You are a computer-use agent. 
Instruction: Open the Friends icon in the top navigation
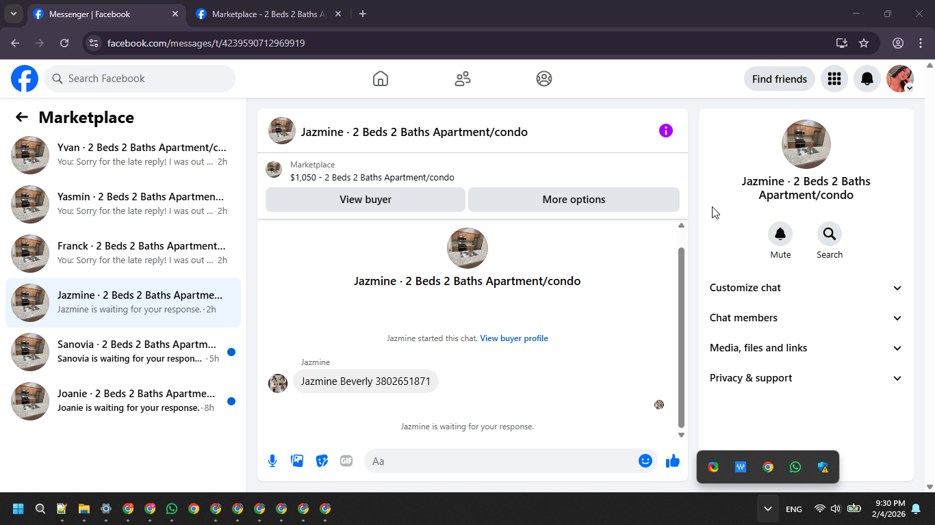click(463, 79)
